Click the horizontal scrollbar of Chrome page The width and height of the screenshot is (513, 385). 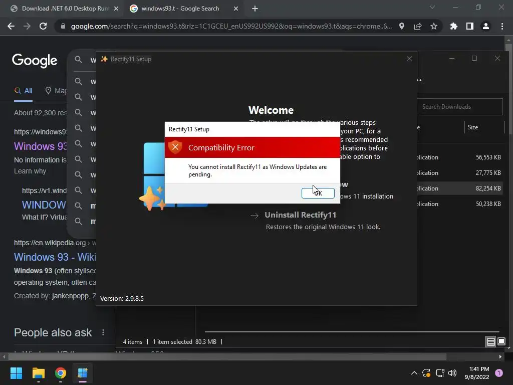point(227,356)
